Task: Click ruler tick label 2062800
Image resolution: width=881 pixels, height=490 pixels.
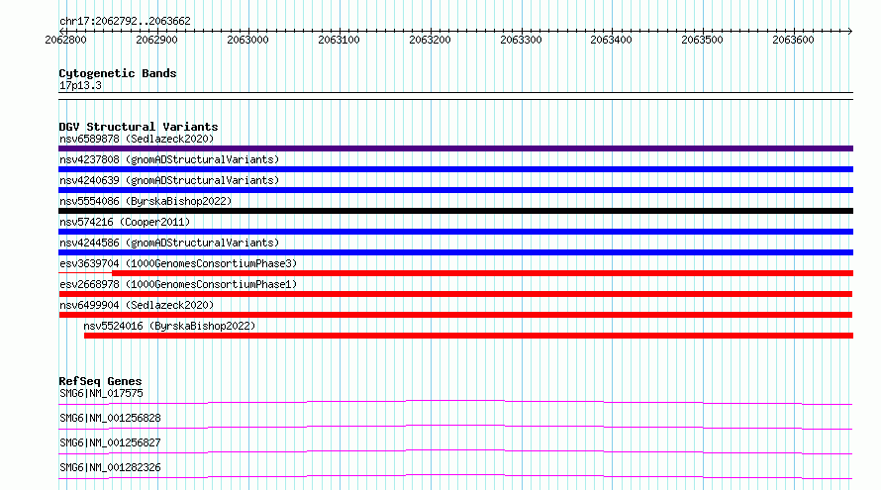Action: tap(65, 40)
